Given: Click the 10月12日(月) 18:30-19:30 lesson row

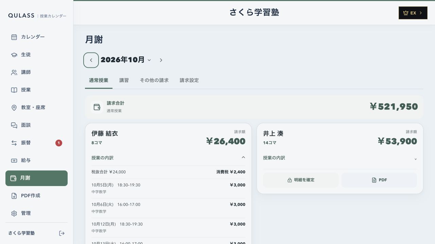Looking at the screenshot, I should point(168,228).
